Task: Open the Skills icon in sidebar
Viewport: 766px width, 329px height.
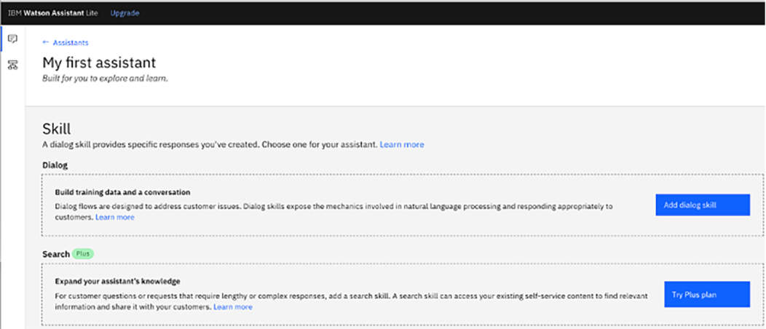Action: (x=12, y=65)
